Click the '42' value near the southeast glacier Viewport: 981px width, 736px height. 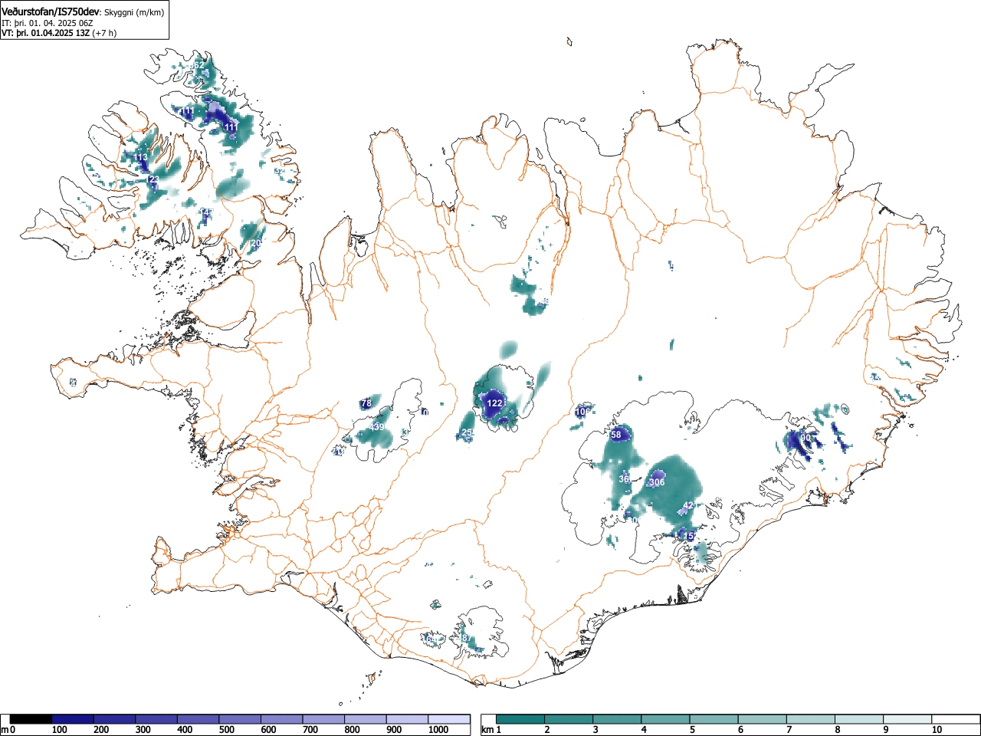(x=688, y=505)
